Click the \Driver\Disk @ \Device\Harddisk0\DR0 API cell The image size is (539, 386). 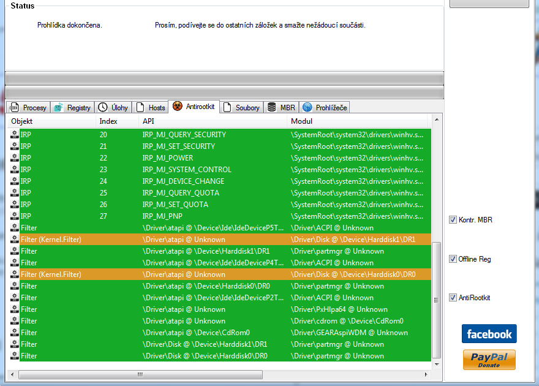click(x=205, y=356)
